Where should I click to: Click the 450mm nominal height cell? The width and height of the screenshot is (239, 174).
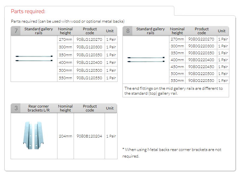pyautogui.click(x=177, y=67)
